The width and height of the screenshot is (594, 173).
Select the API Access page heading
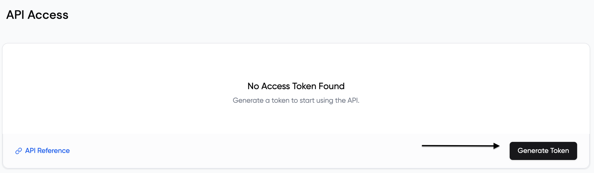[37, 15]
